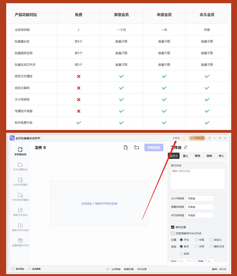Click the 版本: v5.1.0 text
The width and height of the screenshot is (237, 276).
click(219, 269)
